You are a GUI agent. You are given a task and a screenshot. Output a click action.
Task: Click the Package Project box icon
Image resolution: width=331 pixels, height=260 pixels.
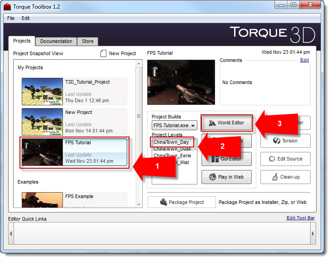point(163,202)
